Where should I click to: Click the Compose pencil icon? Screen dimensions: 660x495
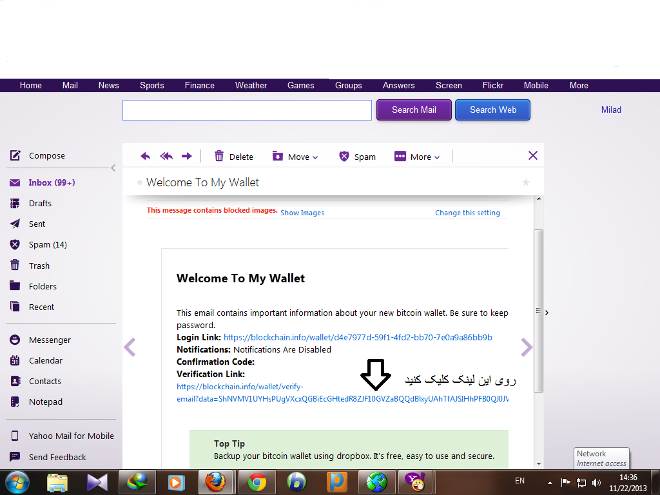[15, 155]
